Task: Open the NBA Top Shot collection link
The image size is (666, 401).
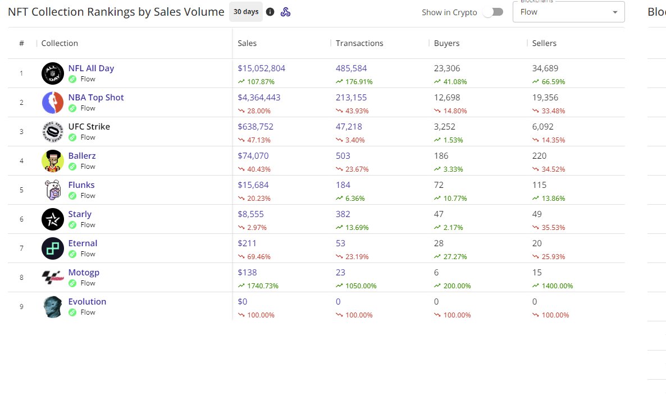Action: pos(96,98)
